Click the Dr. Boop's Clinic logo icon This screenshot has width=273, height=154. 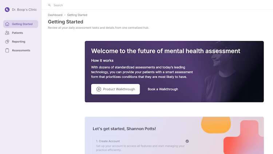pyautogui.click(x=7, y=10)
